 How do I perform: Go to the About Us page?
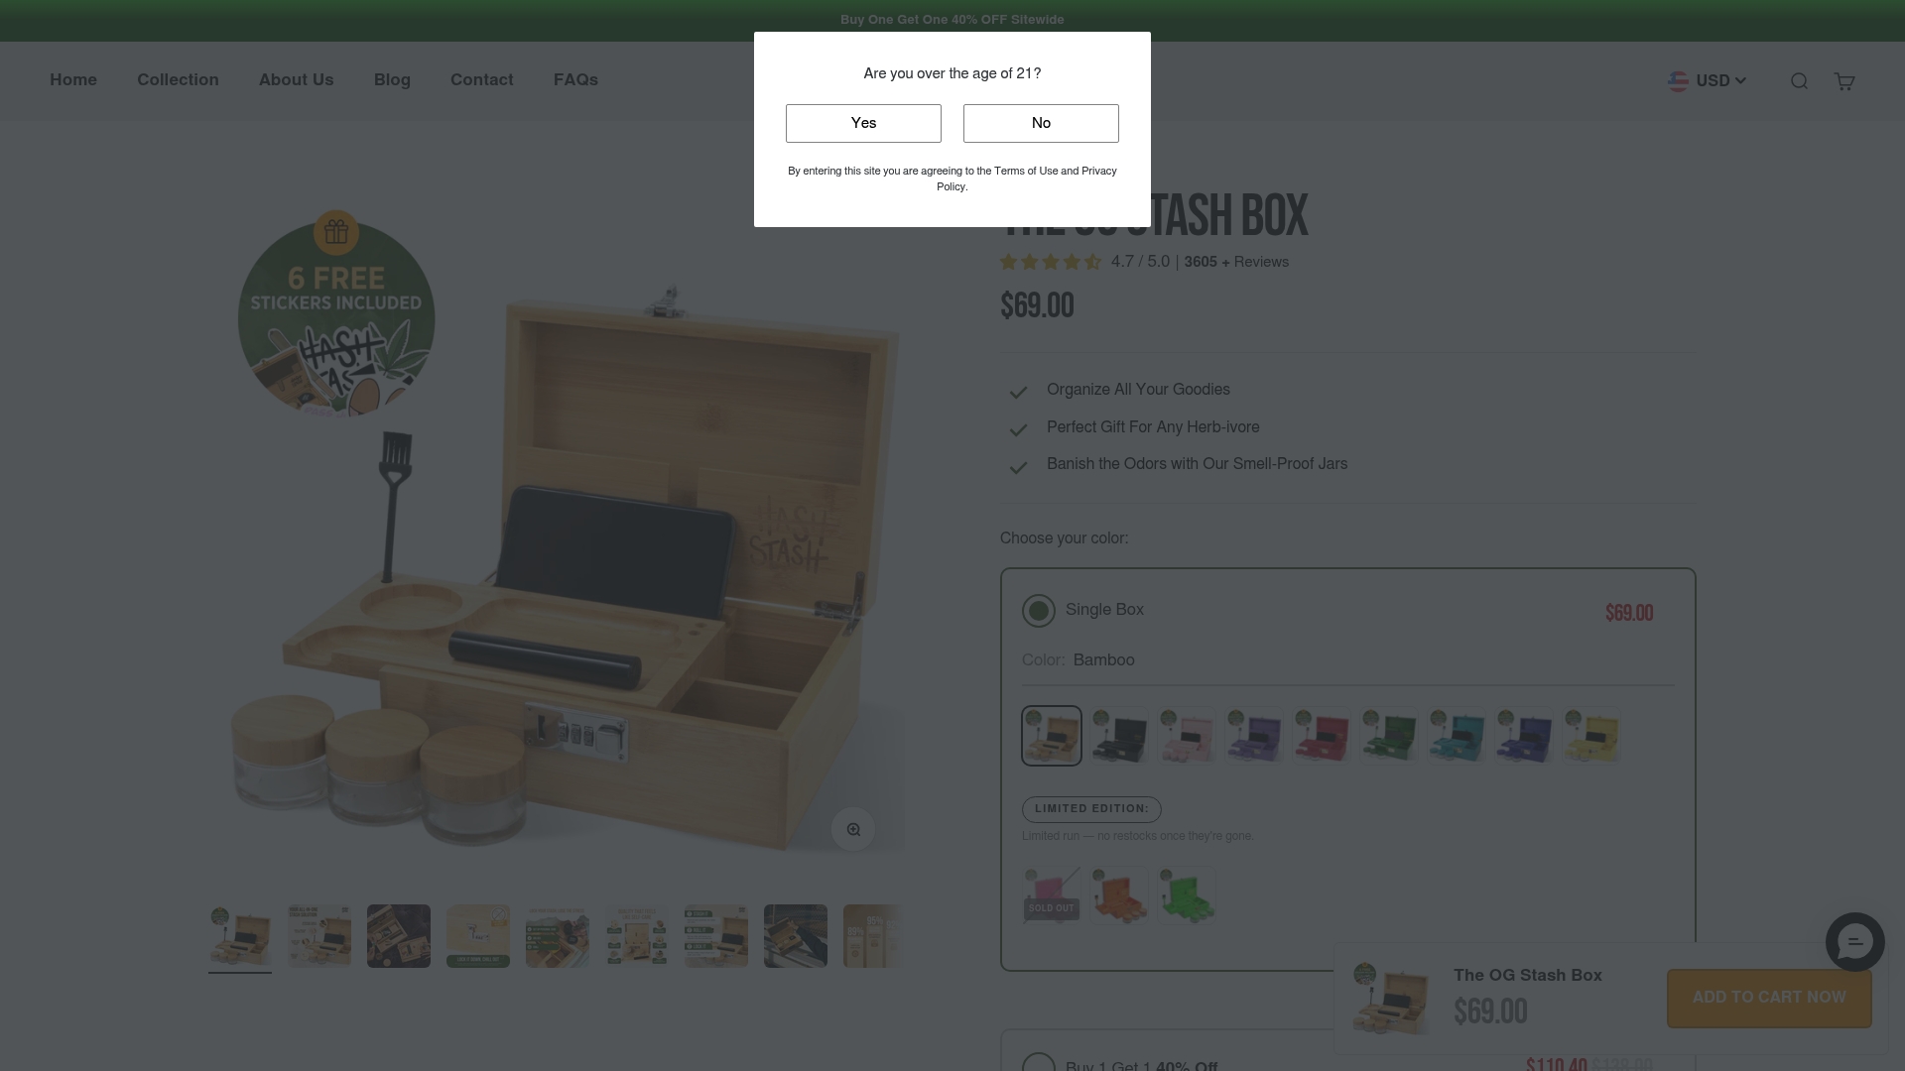tap(296, 80)
